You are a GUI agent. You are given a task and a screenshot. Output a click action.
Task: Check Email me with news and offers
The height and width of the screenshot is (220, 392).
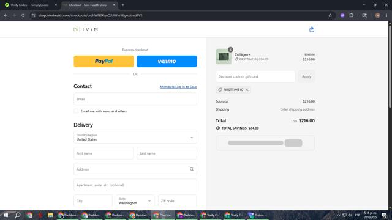click(x=76, y=111)
